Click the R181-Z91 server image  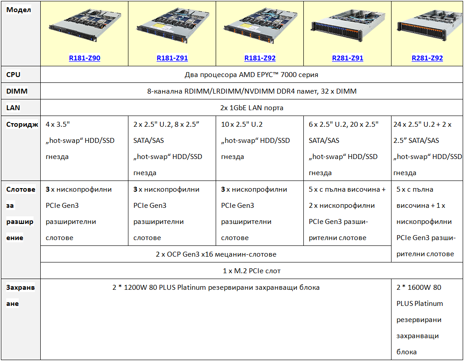(x=173, y=26)
